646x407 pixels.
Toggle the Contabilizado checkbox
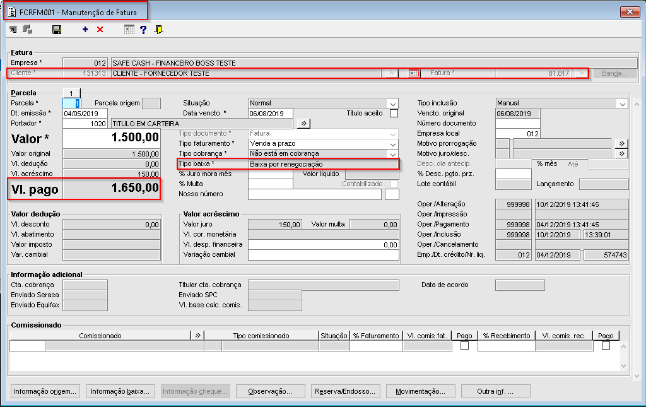[x=394, y=184]
